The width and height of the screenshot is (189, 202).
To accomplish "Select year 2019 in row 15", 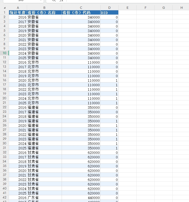I will tap(18, 76).
